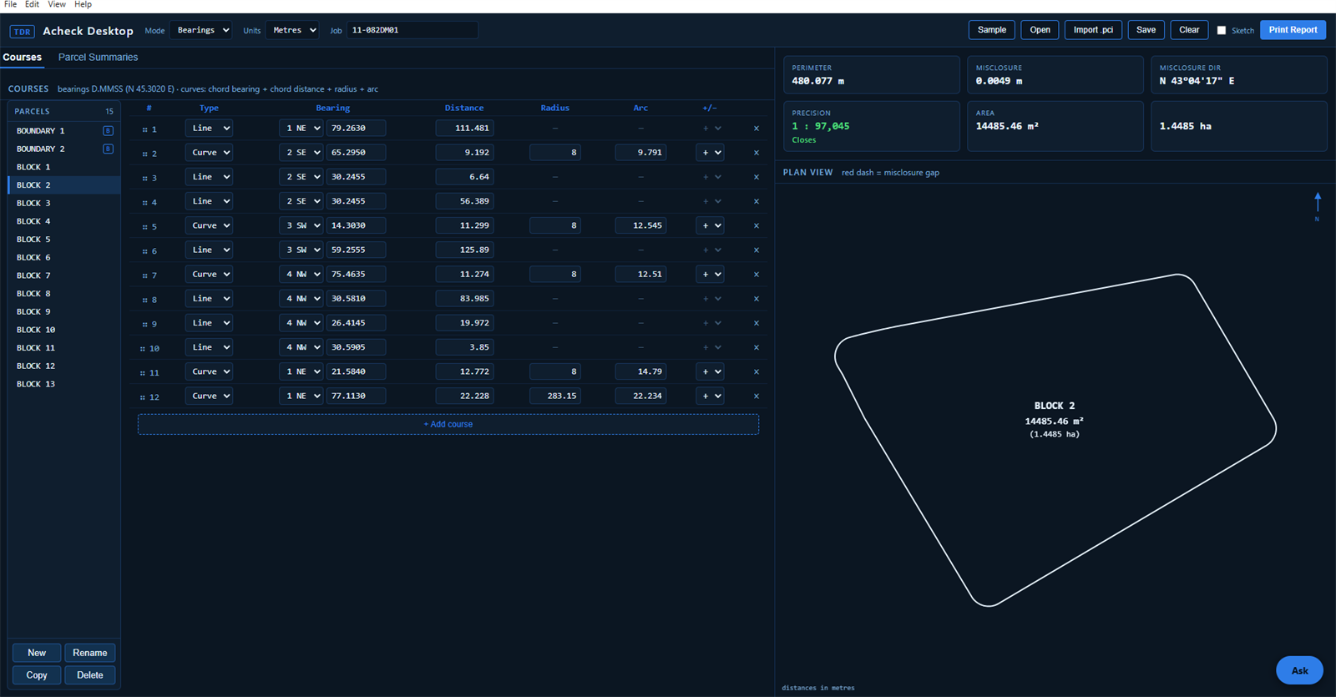Image resolution: width=1336 pixels, height=697 pixels.
Task: Save the current job
Action: pyautogui.click(x=1146, y=30)
